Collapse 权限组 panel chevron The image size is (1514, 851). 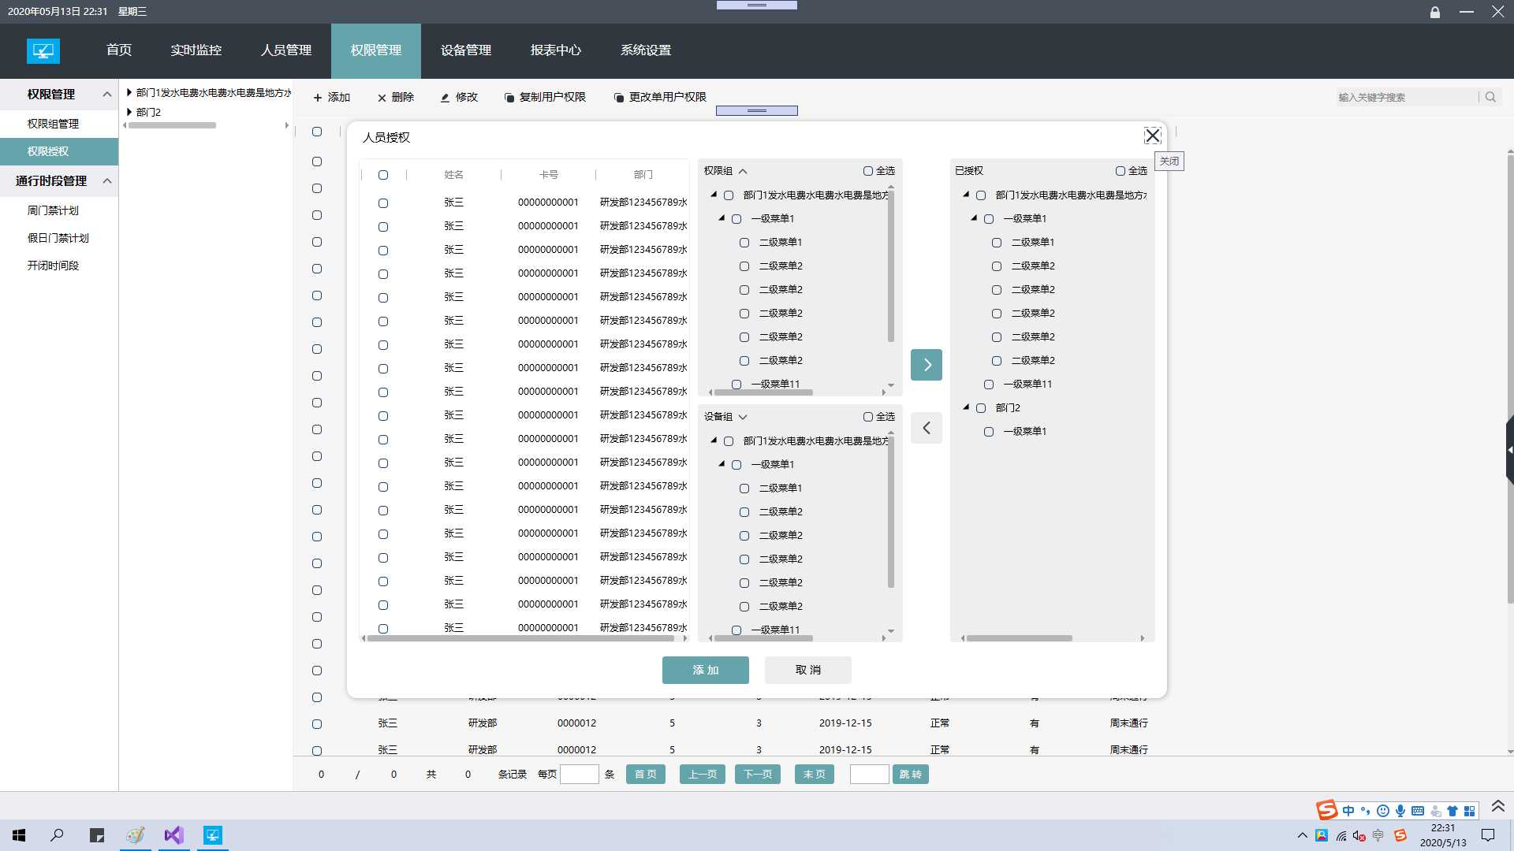pyautogui.click(x=743, y=171)
